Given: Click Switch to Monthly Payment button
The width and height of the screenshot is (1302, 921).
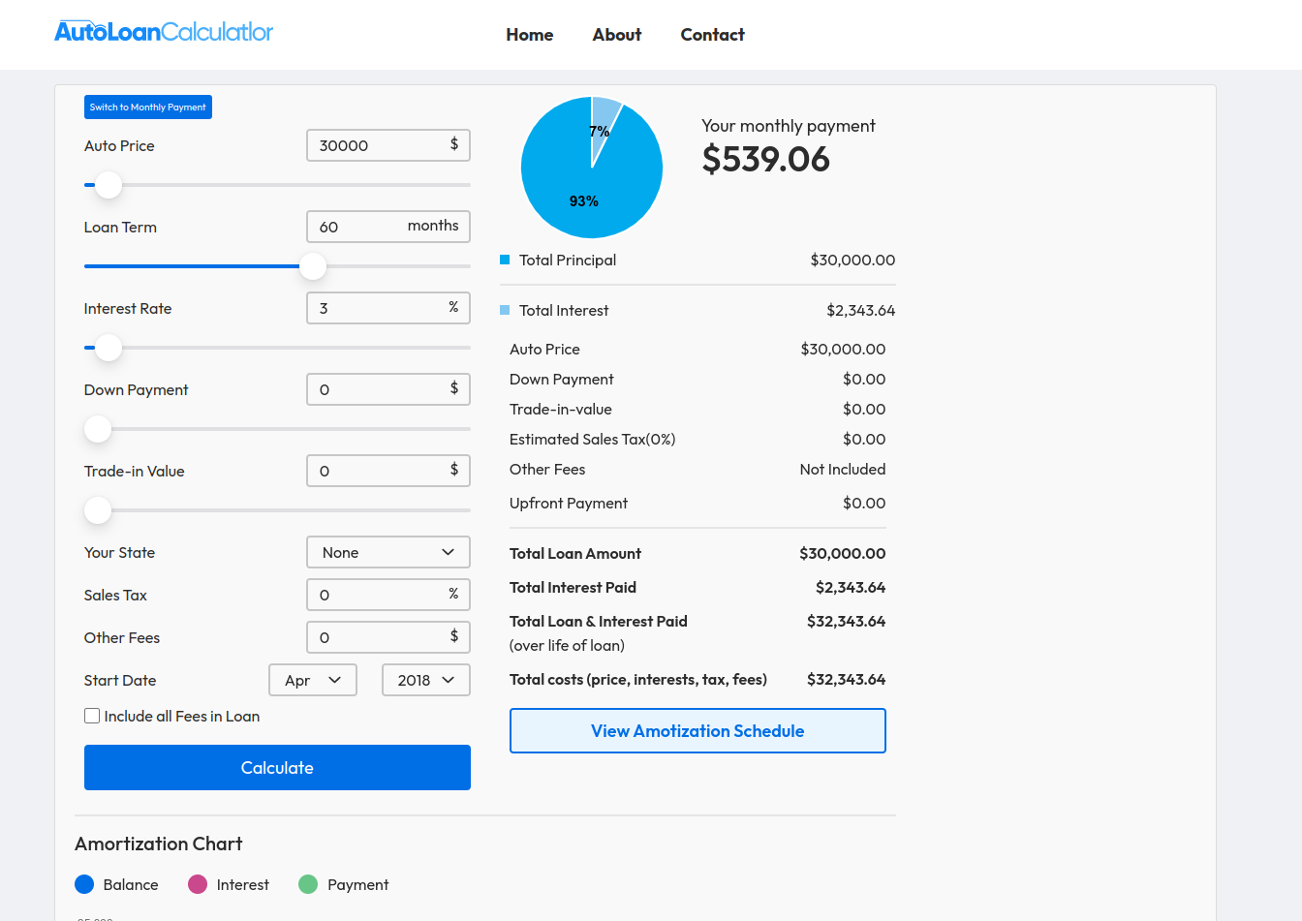Looking at the screenshot, I should [x=148, y=107].
